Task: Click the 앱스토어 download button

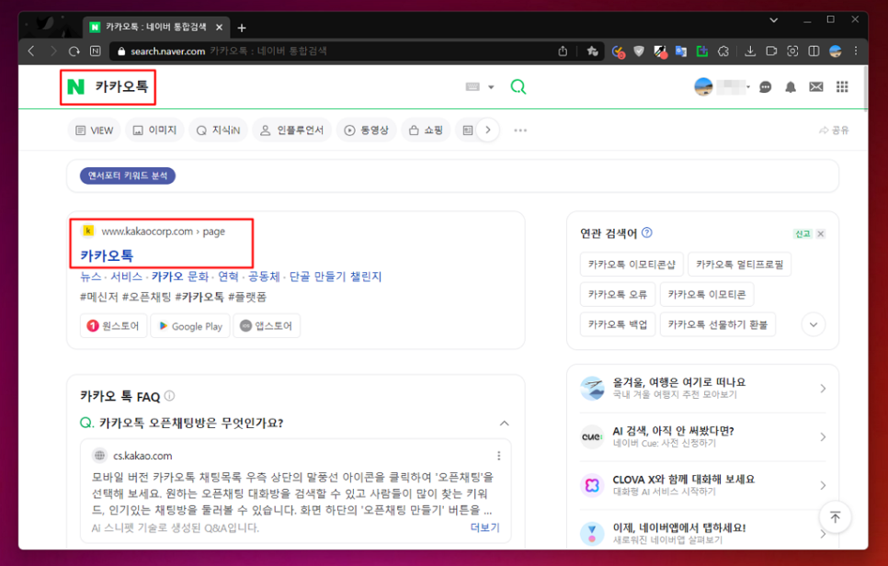Action: pyautogui.click(x=267, y=325)
